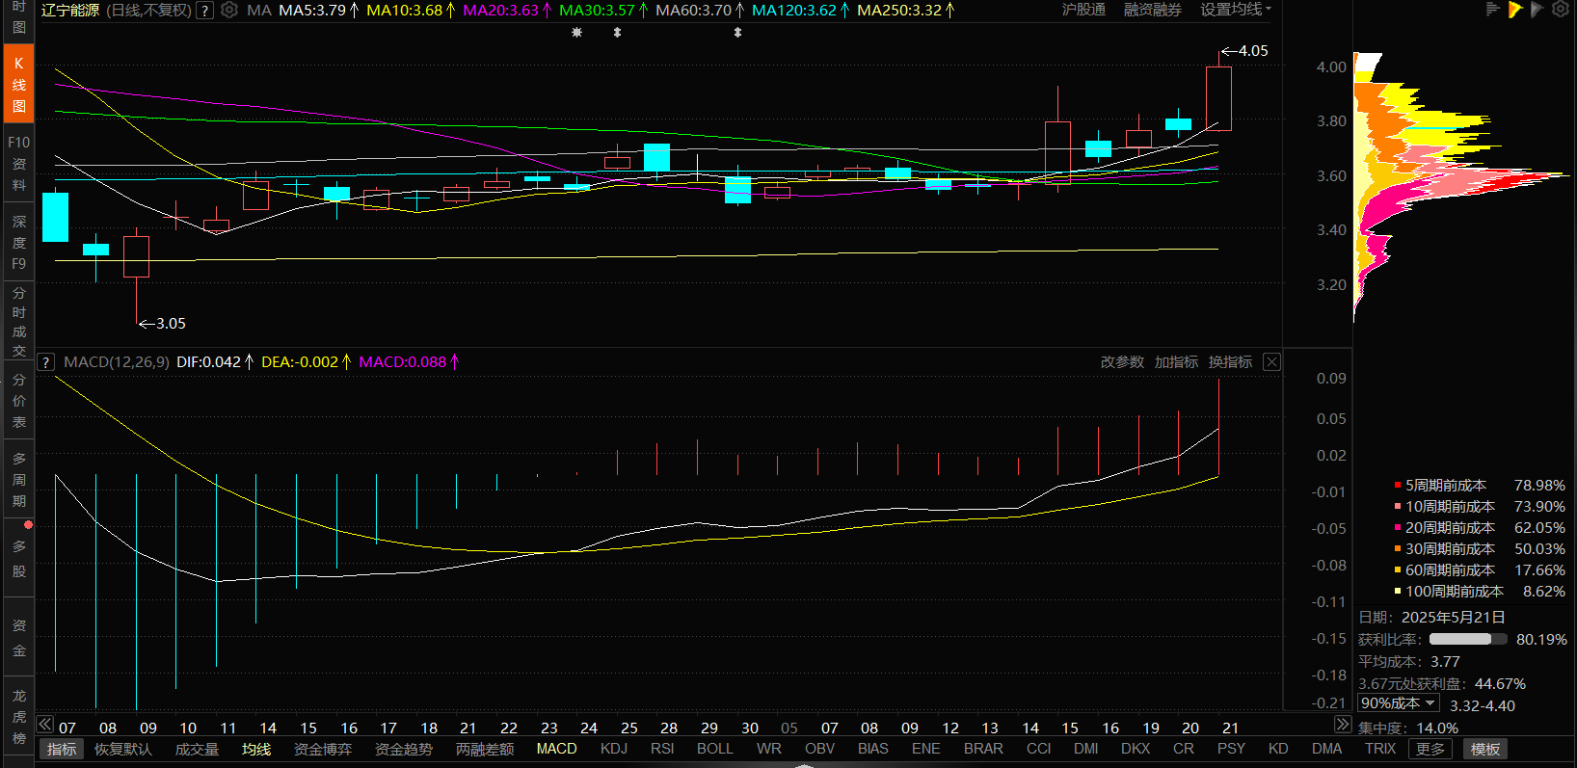This screenshot has width=1577, height=768.
Task: Click the 获利比率 progress bar
Action: [1468, 639]
